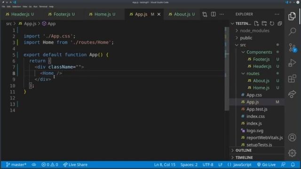Open App.test.js in the Explorer
Viewport: 301px width, 169px height.
(257, 109)
